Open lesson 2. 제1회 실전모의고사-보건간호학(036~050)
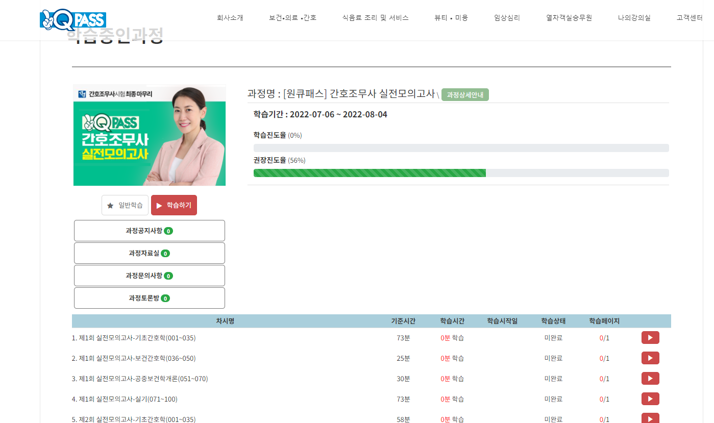The image size is (714, 423). click(134, 358)
